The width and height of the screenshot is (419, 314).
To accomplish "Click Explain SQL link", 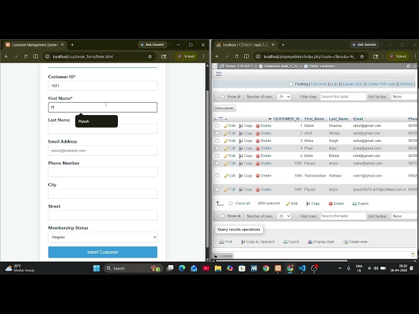I will [353, 84].
